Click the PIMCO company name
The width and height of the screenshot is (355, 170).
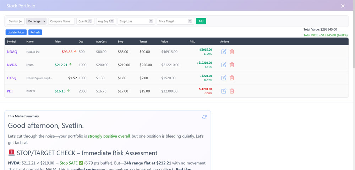[x=31, y=91]
